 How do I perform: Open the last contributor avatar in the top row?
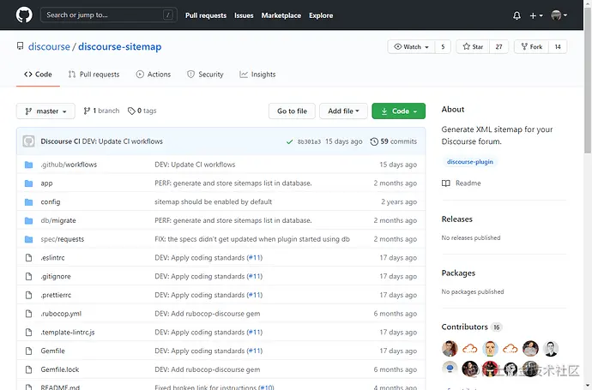coord(551,349)
